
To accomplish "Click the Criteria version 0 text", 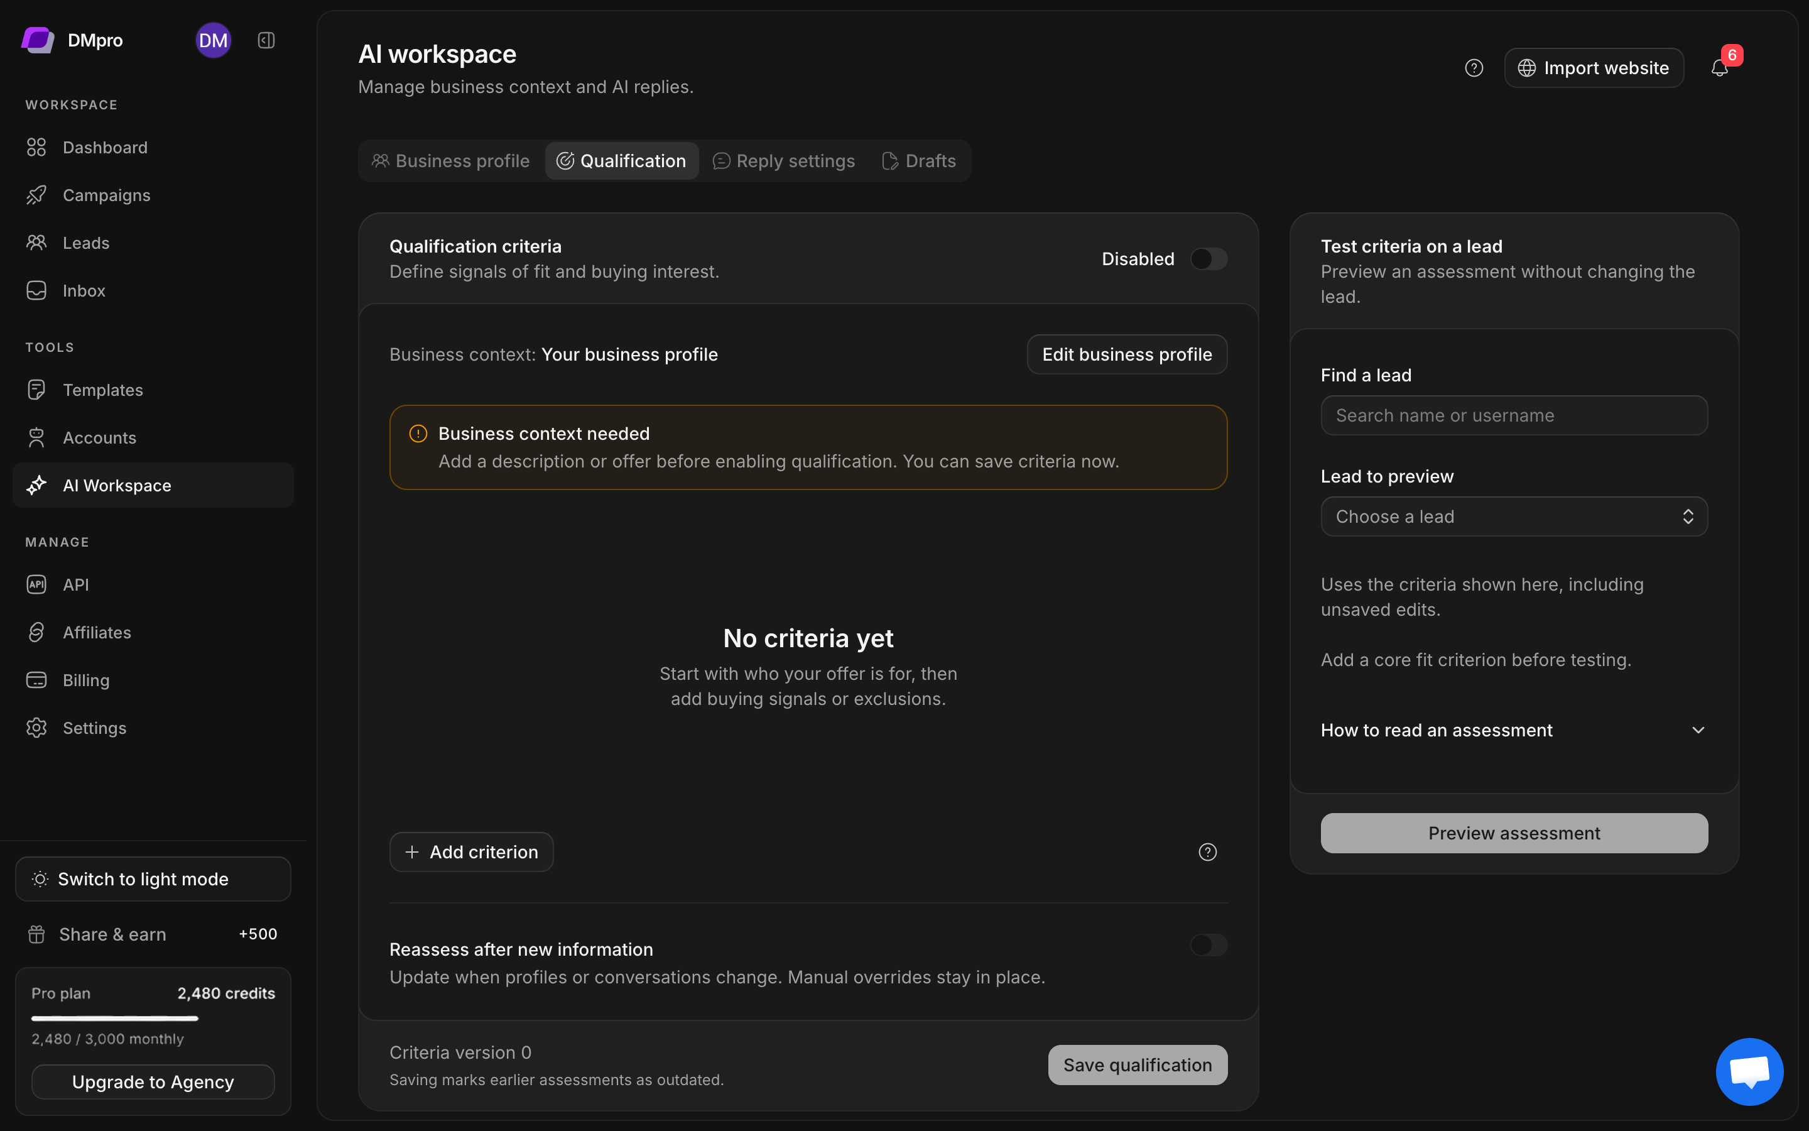I will click(x=460, y=1052).
